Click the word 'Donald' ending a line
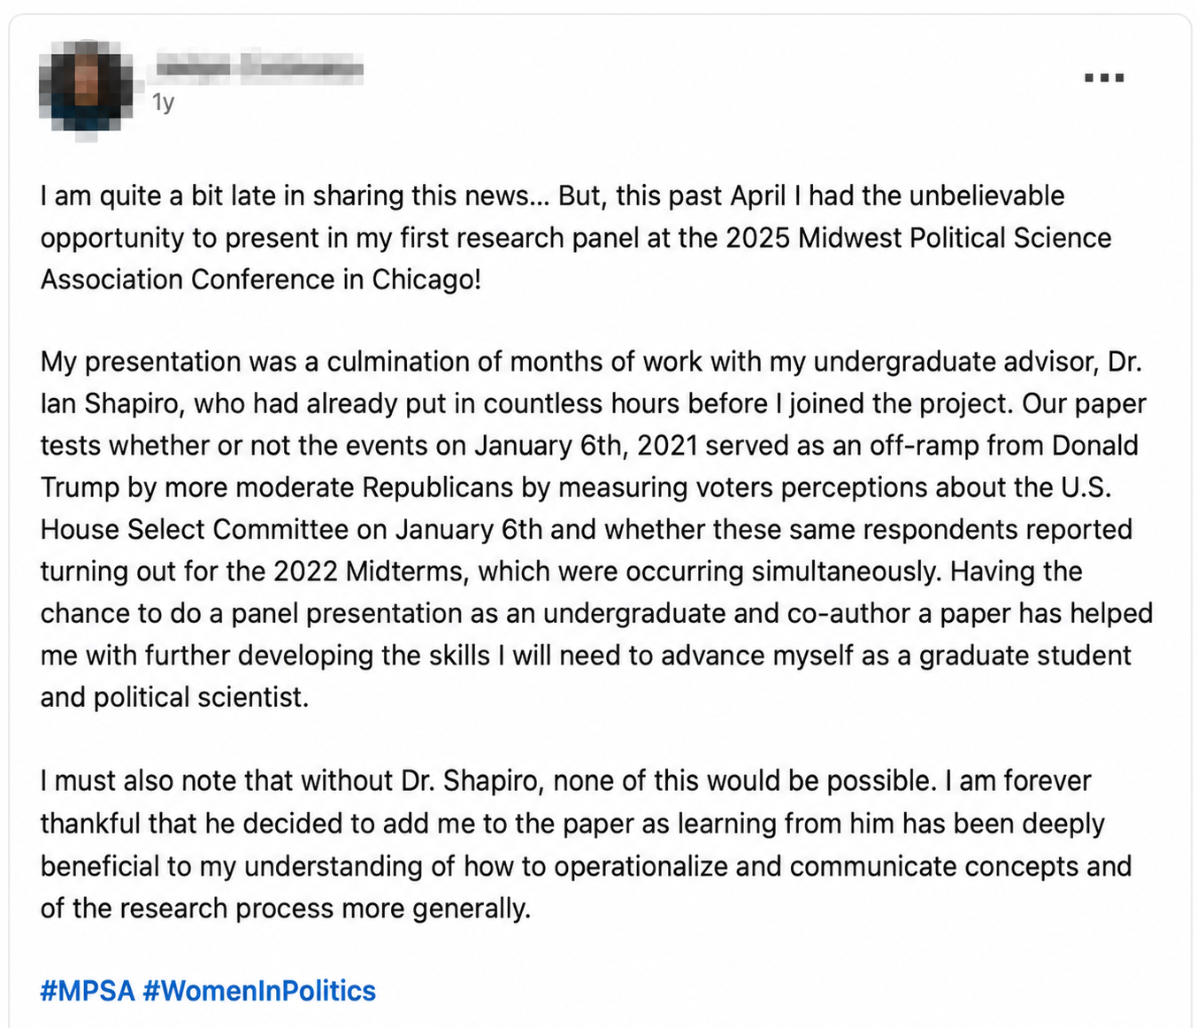The width and height of the screenshot is (1197, 1028). click(x=1095, y=445)
